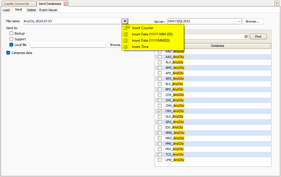This screenshot has width=281, height=177.
Task: Check the UM0_AnyCity database checkbox
Action: [x=160, y=160]
